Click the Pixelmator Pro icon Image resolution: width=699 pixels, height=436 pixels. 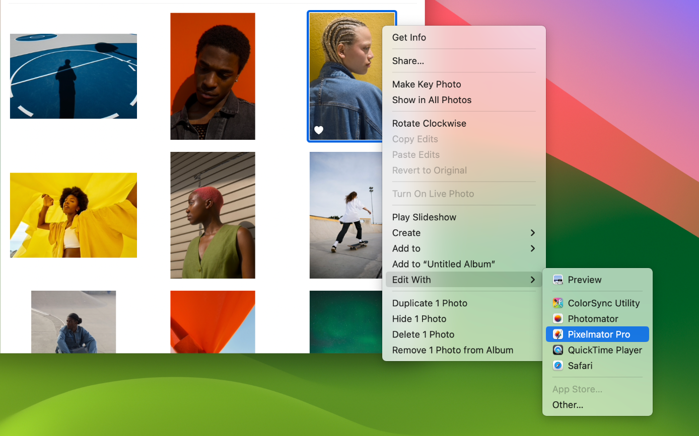tap(557, 334)
